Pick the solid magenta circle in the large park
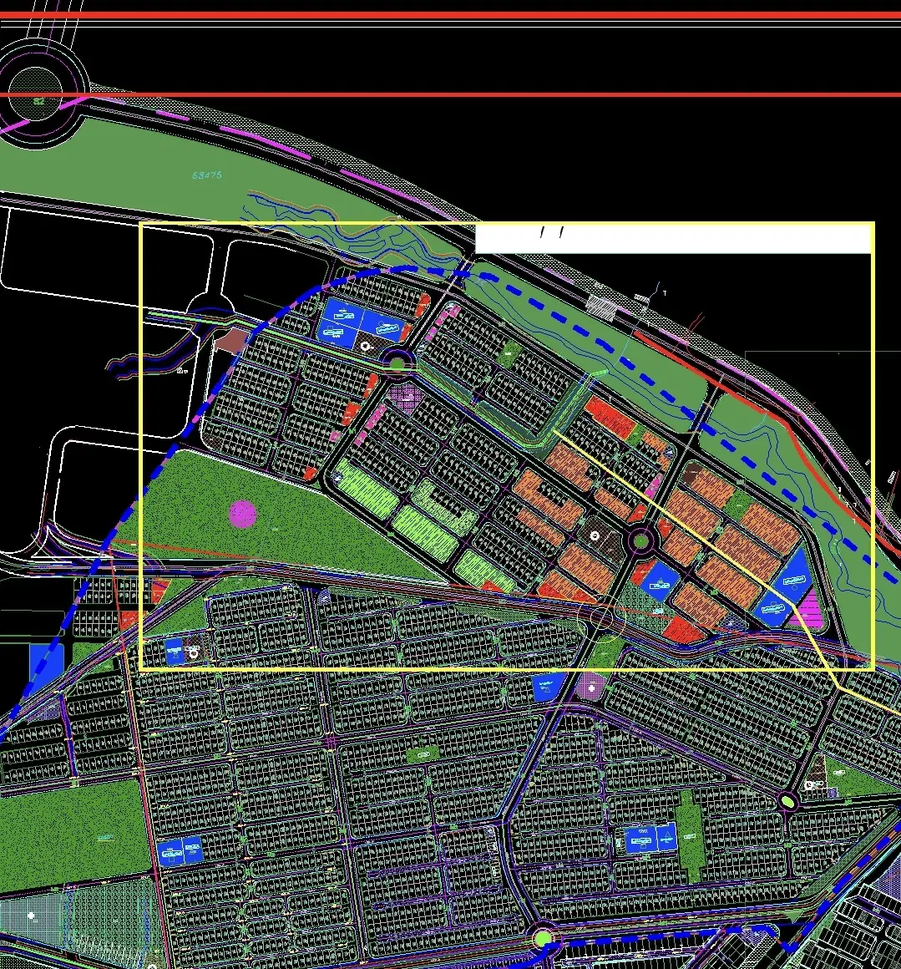Viewport: 901px width, 969px height. [243, 515]
